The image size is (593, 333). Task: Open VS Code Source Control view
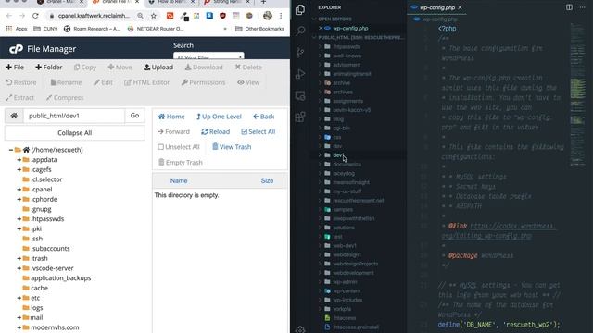[x=300, y=53]
